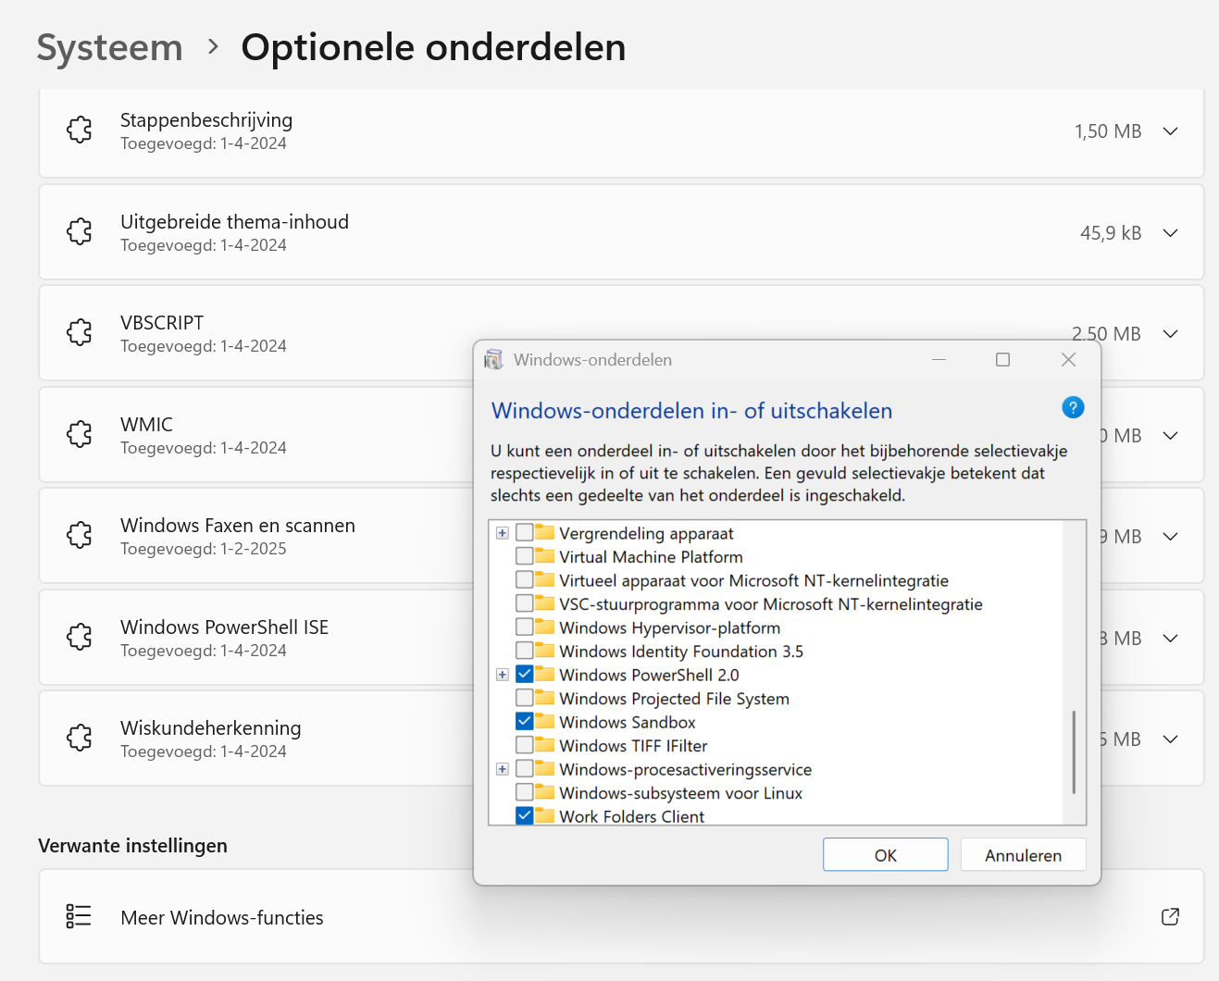Screen dimensions: 1219x981
Task: Enable Windows-subsysteem voor Linux checkbox
Action: pos(525,792)
